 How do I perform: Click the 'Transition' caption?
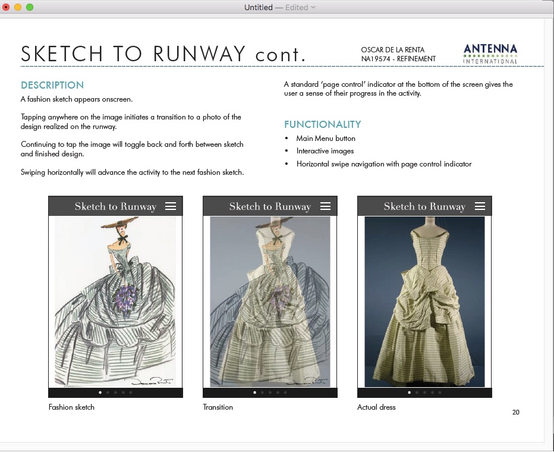click(218, 407)
